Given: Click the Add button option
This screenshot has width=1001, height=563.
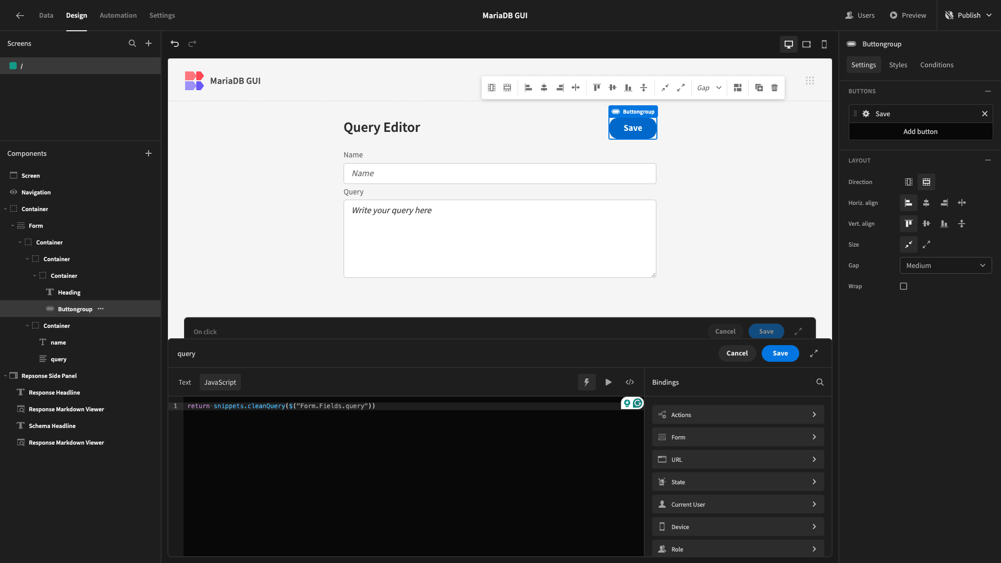Looking at the screenshot, I should click(921, 131).
